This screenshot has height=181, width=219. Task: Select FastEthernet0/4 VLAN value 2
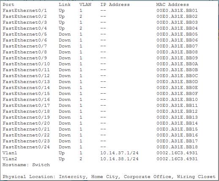81,28
